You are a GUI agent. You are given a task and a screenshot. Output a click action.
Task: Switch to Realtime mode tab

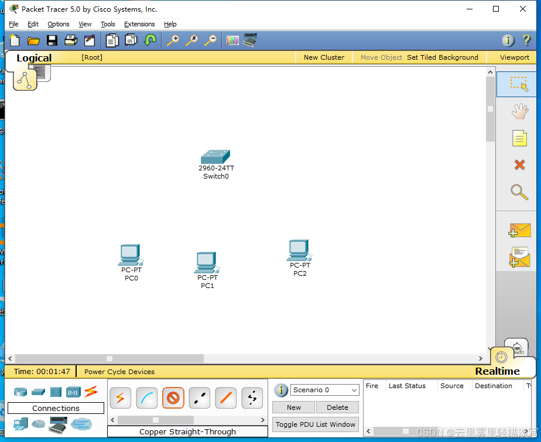[x=501, y=357]
